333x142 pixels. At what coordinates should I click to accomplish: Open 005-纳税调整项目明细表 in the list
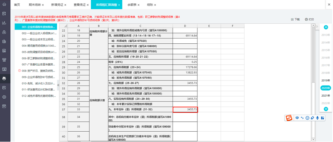pos(39,52)
